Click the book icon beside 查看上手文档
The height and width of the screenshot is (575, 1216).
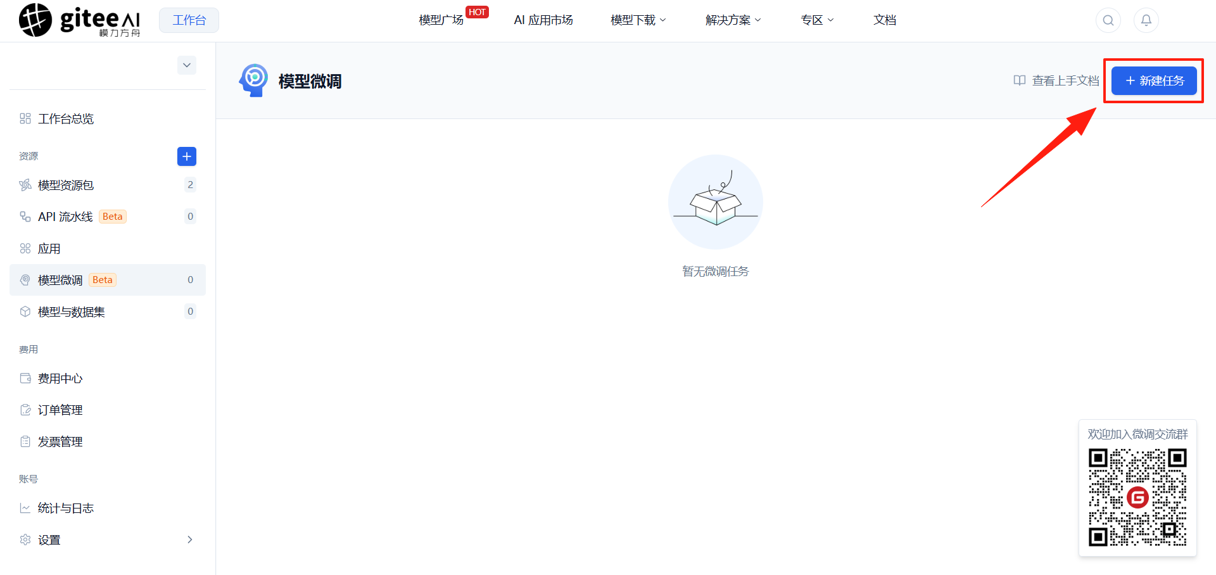[1020, 80]
